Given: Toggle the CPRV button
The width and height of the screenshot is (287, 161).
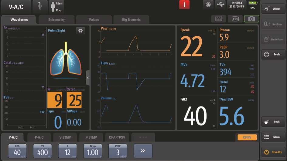Looking at the screenshot, I should [246, 137].
